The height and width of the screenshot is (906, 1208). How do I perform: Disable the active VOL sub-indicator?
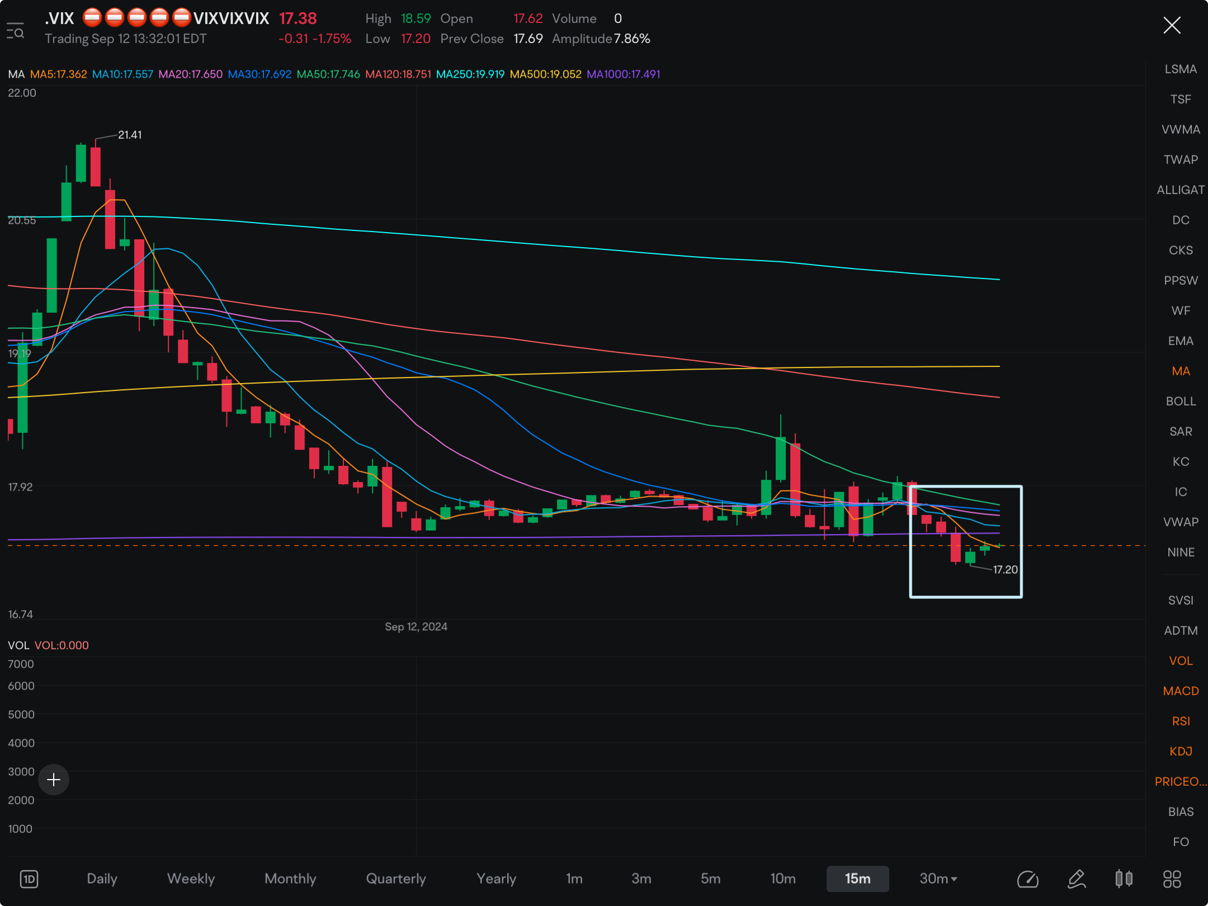coord(1181,661)
